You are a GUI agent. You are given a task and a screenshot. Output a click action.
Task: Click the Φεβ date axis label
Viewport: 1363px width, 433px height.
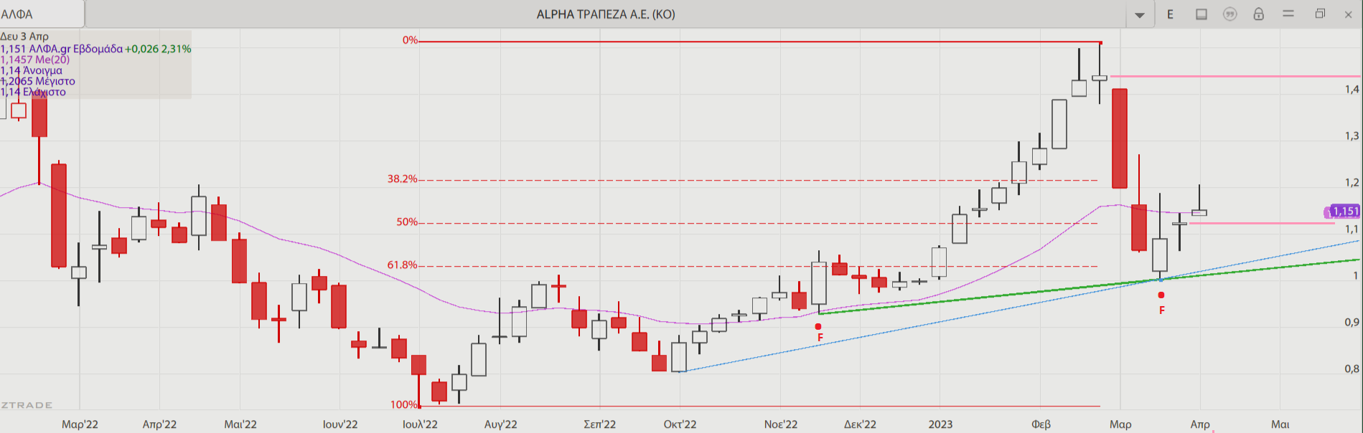point(1041,424)
